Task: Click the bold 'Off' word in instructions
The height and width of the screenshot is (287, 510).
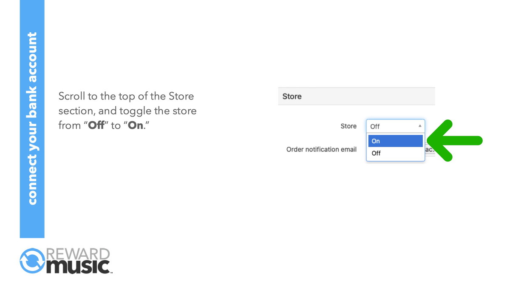Action: pos(96,126)
